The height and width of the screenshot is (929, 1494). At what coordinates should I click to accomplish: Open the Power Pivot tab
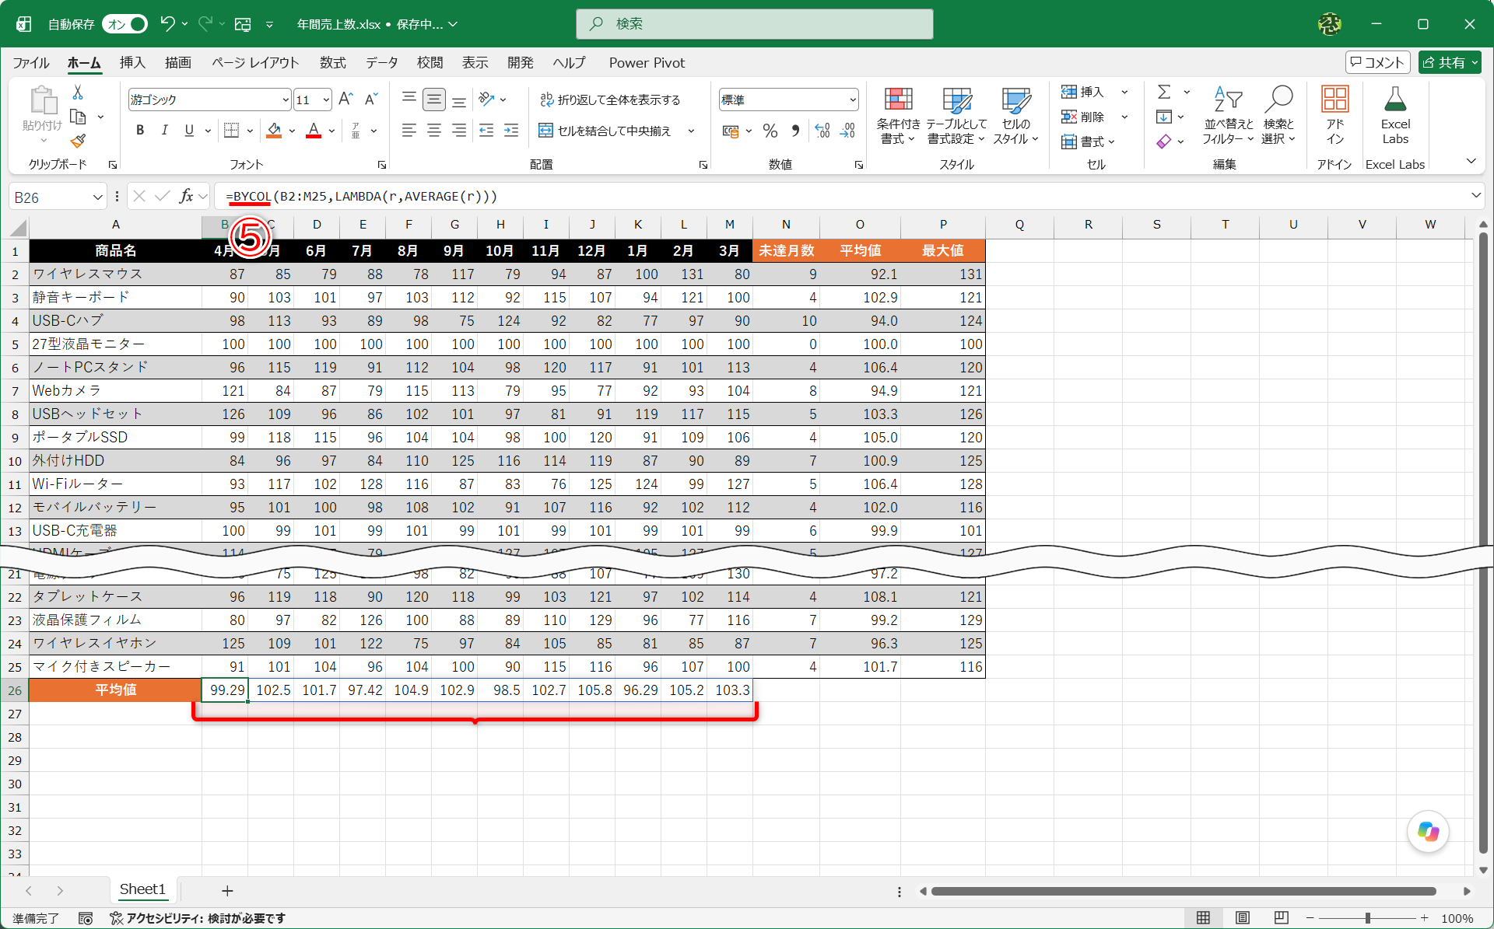[647, 62]
